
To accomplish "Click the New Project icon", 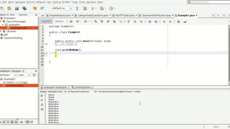I will click(x=9, y=8).
